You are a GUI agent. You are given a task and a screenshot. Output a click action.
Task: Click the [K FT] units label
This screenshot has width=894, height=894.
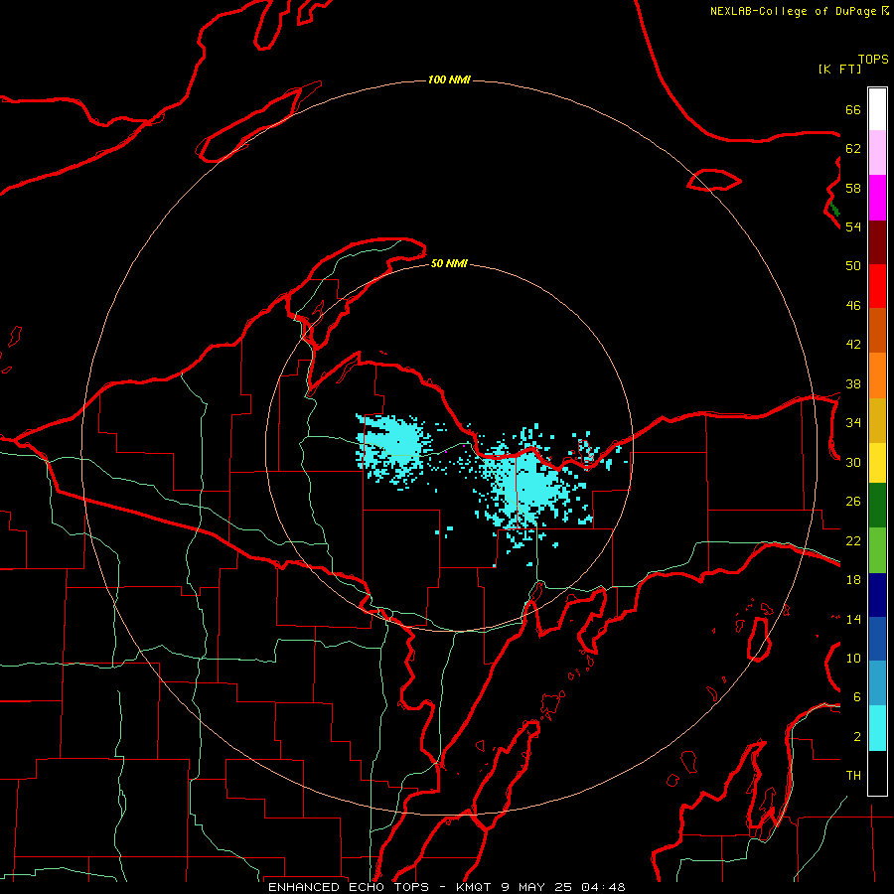[x=839, y=70]
